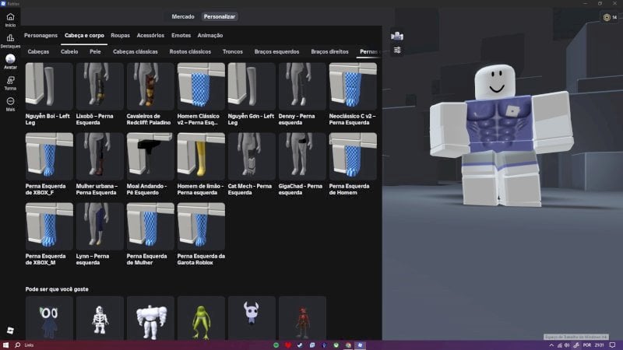Open the Início home icon in sidebar

(10, 17)
